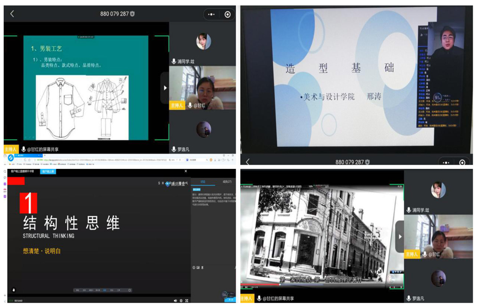Screen dimensions: 477x308
Task: Go back using bottom-right panel arrow
Action: [248, 162]
